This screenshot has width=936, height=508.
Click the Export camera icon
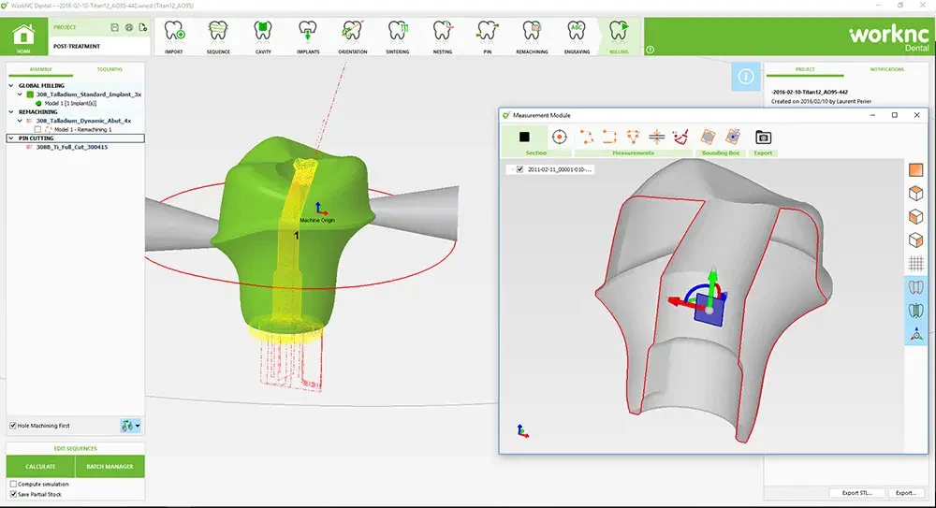763,138
